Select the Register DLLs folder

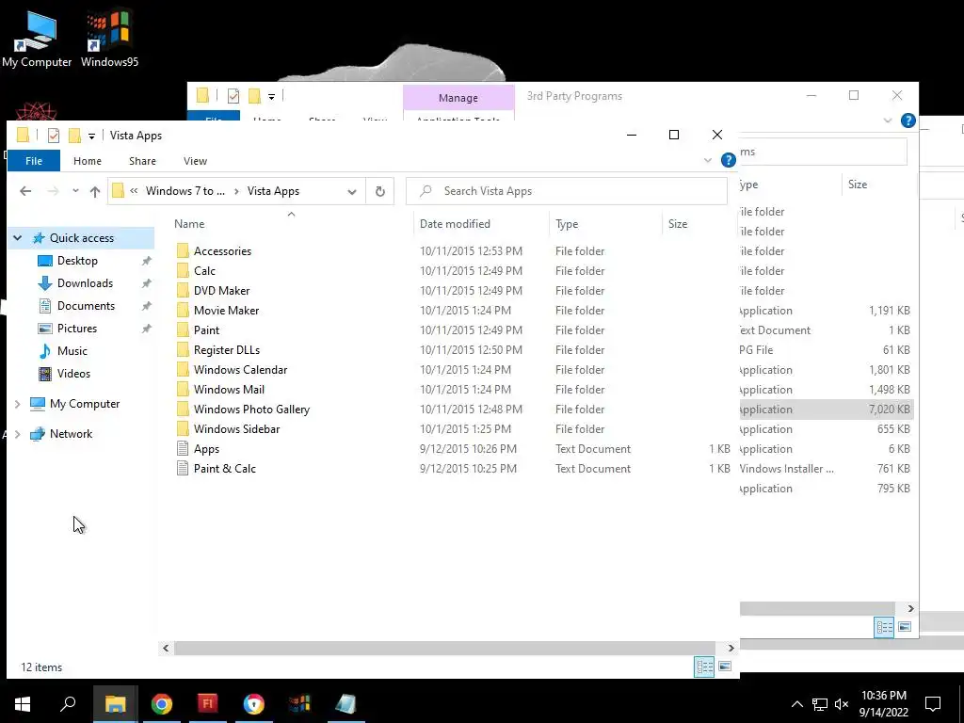click(227, 350)
